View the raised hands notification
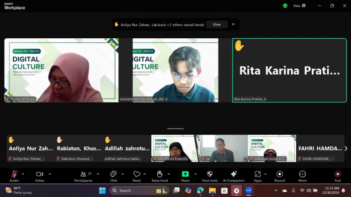The image size is (351, 197). pos(217,25)
